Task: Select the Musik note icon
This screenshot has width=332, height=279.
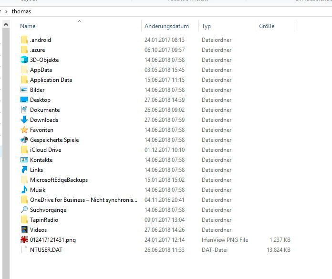Action: coord(24,189)
